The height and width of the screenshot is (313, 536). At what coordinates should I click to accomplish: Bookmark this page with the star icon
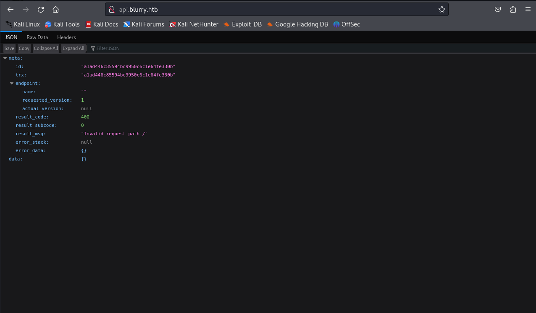click(441, 10)
